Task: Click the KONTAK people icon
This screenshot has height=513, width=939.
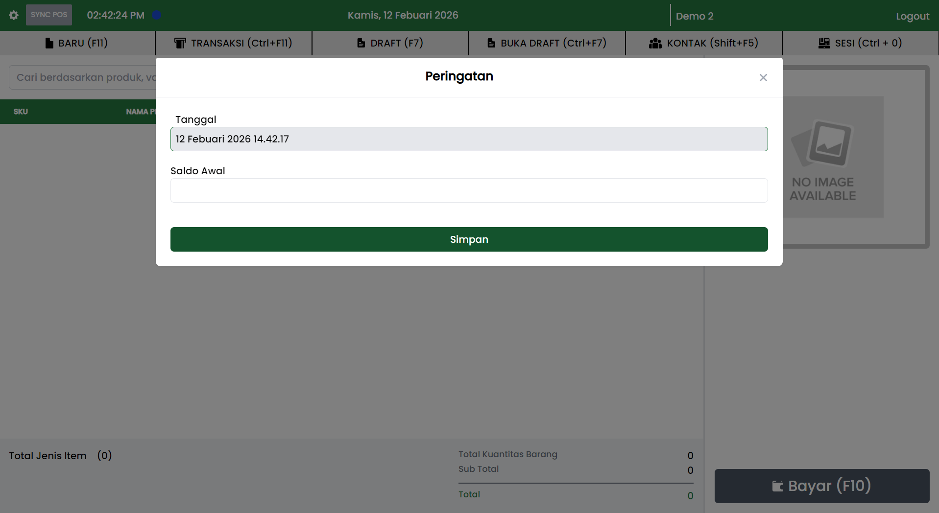Action: 655,43
